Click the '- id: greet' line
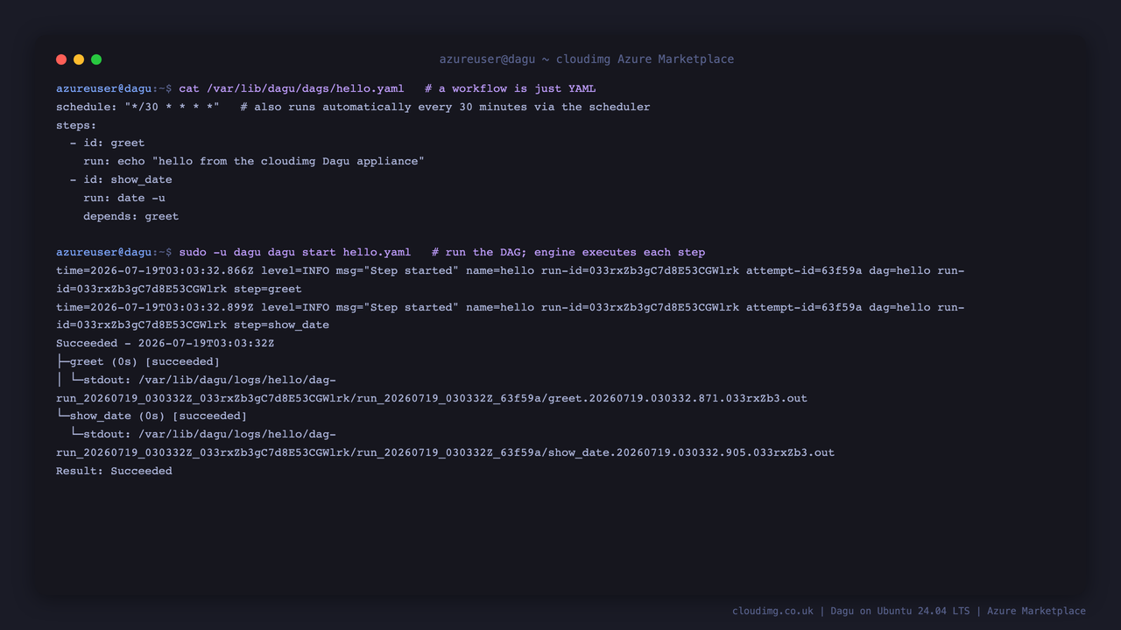1121x630 pixels. pos(107,143)
